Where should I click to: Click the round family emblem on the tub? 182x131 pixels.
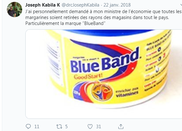tap(102, 92)
